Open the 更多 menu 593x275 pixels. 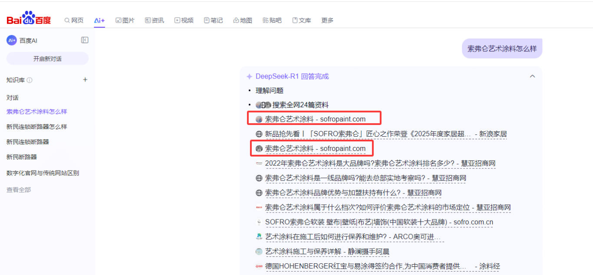327,20
